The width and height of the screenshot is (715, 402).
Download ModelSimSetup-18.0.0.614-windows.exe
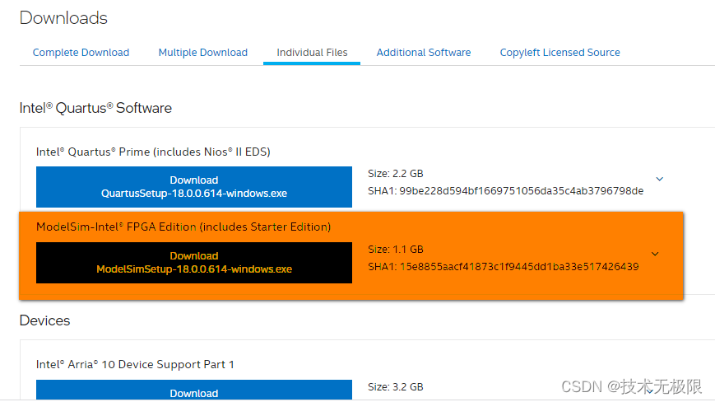194,263
